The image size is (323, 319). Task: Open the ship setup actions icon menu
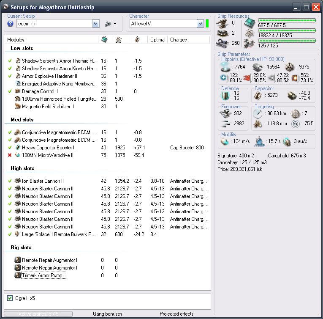tap(111, 24)
